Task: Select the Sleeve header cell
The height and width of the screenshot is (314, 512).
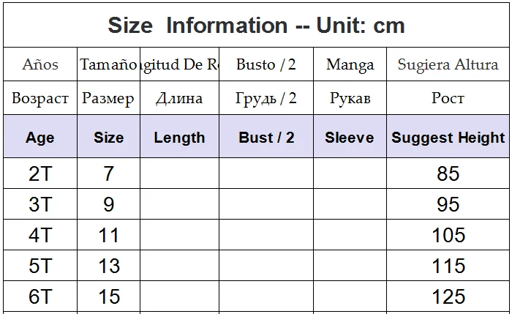Action: pos(350,136)
